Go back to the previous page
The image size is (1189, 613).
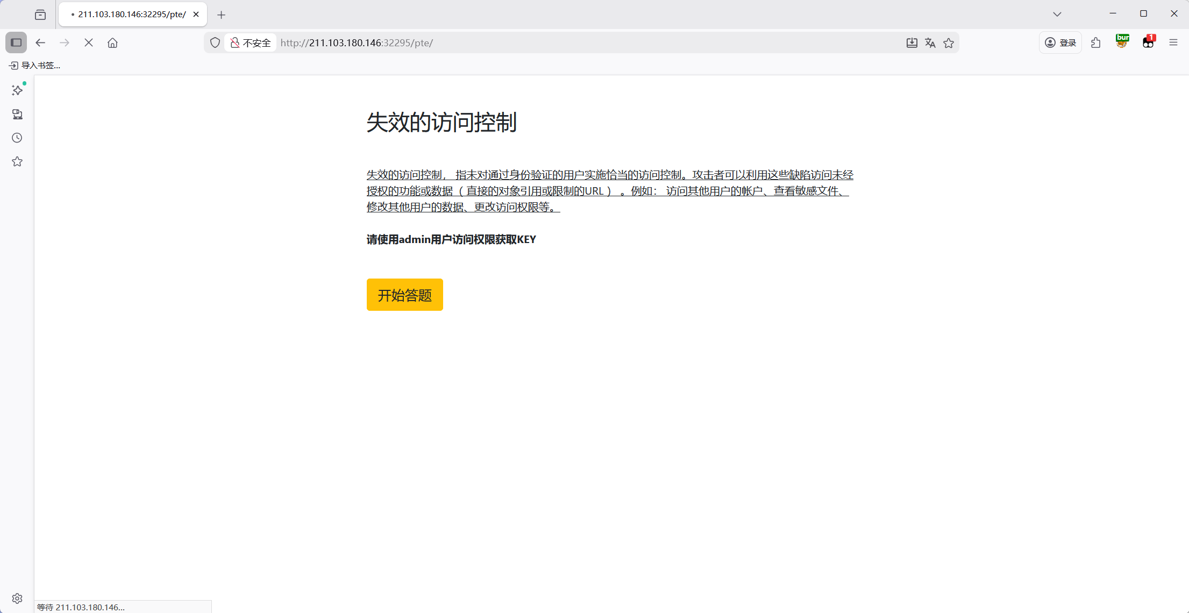tap(40, 42)
